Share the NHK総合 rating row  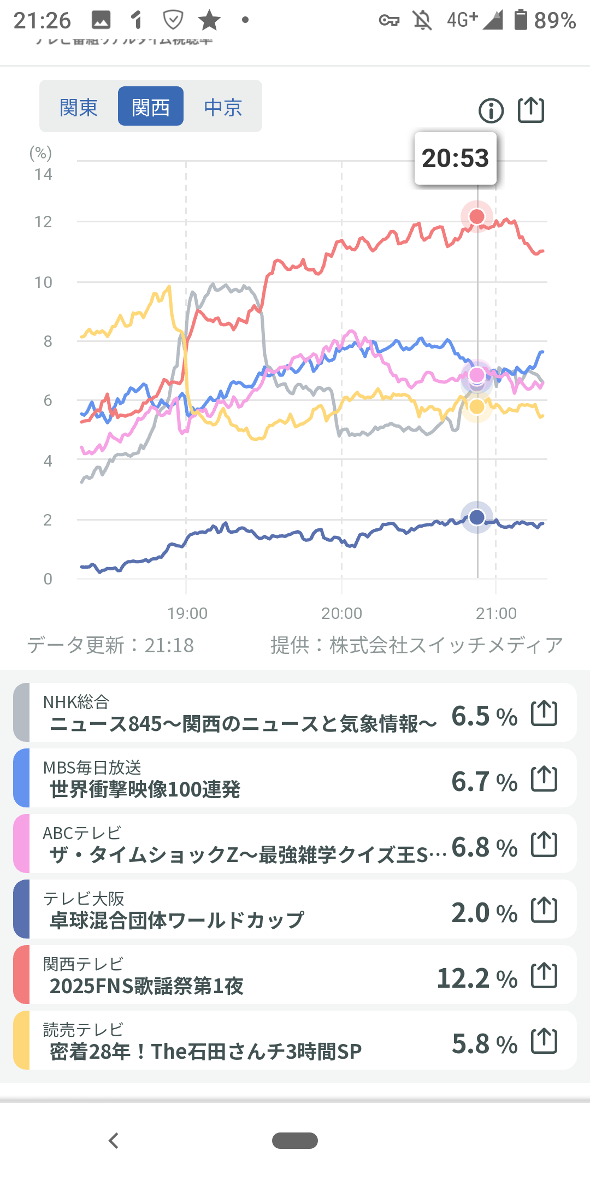[544, 713]
